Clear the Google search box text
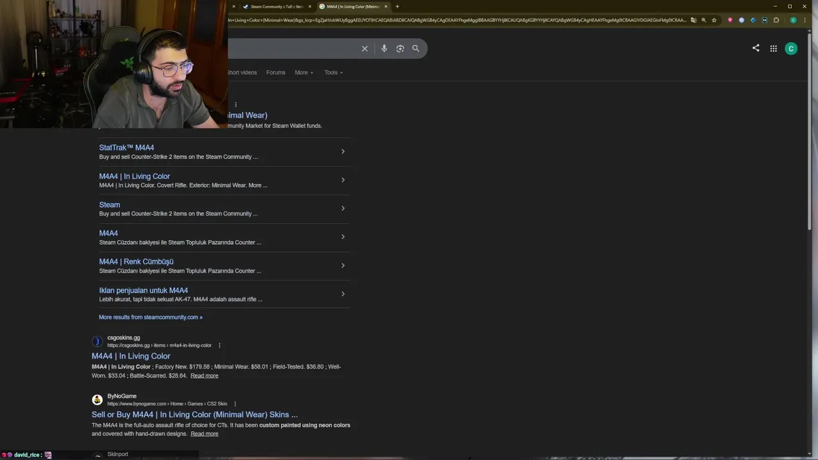 pyautogui.click(x=365, y=49)
